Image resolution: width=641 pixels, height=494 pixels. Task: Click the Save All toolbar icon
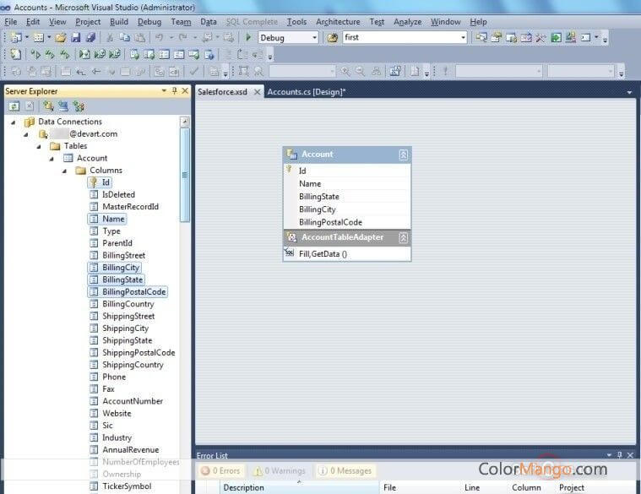click(90, 38)
